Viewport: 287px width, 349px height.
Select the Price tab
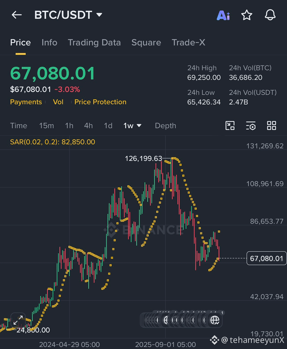click(x=20, y=43)
